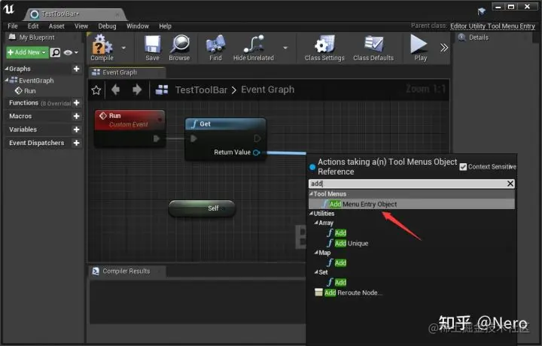Open compile options dropdown arrow
This screenshot has height=346, width=542.
pyautogui.click(x=123, y=48)
